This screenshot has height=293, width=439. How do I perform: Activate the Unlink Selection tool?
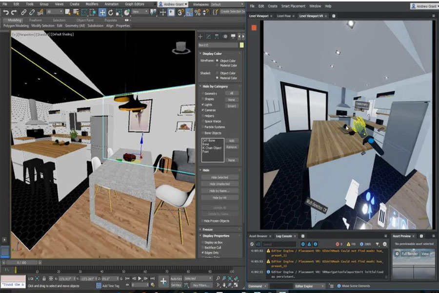point(32,12)
